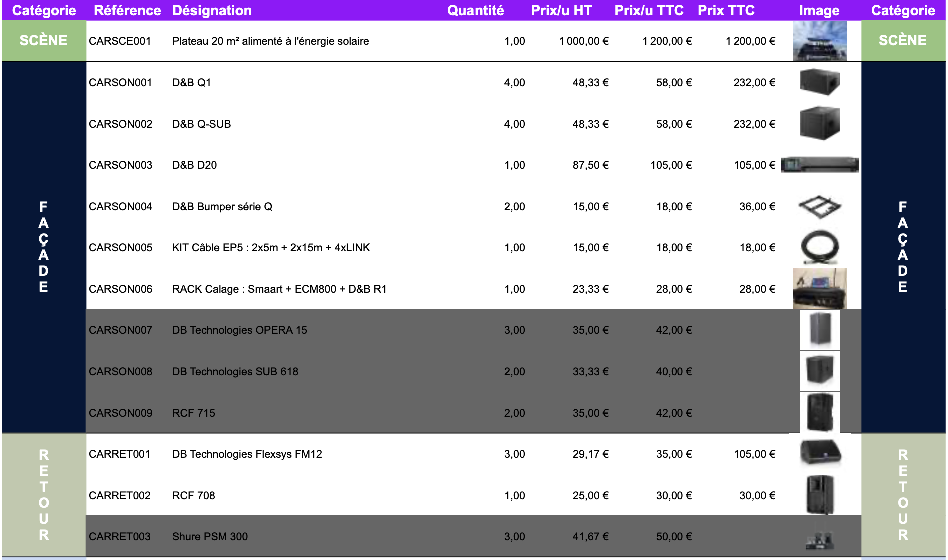948x560 pixels.
Task: Click the coiled EP5 cable kit image
Action: click(819, 247)
